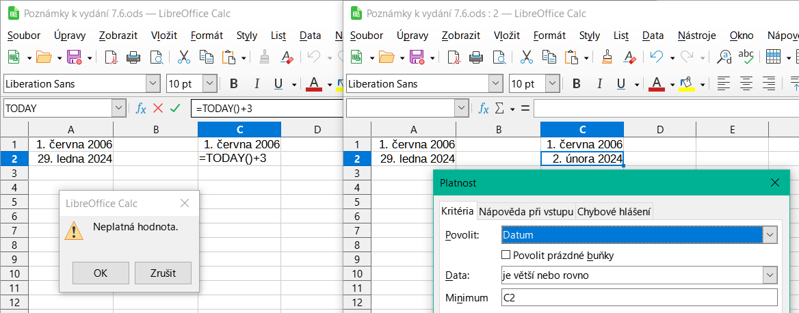The image size is (799, 313).
Task: Accept the formula with the green checkmark
Action: pos(175,108)
